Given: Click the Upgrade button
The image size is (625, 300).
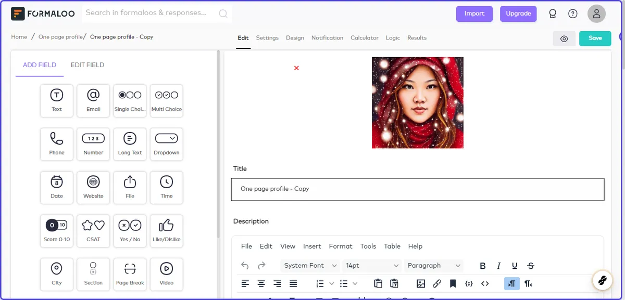Looking at the screenshot, I should pos(518,14).
